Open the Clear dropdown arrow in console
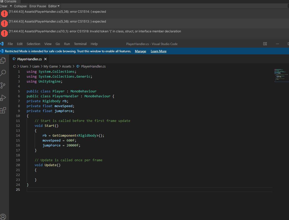This screenshot has width=289, height=220. click(x=11, y=6)
